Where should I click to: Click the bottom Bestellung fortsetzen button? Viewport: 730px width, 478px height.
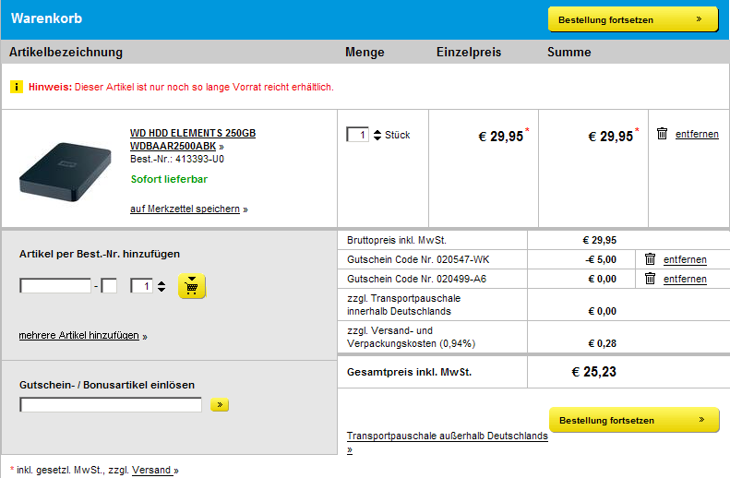[633, 420]
